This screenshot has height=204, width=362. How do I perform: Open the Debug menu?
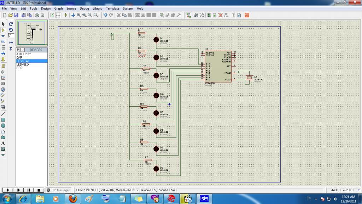point(84,8)
